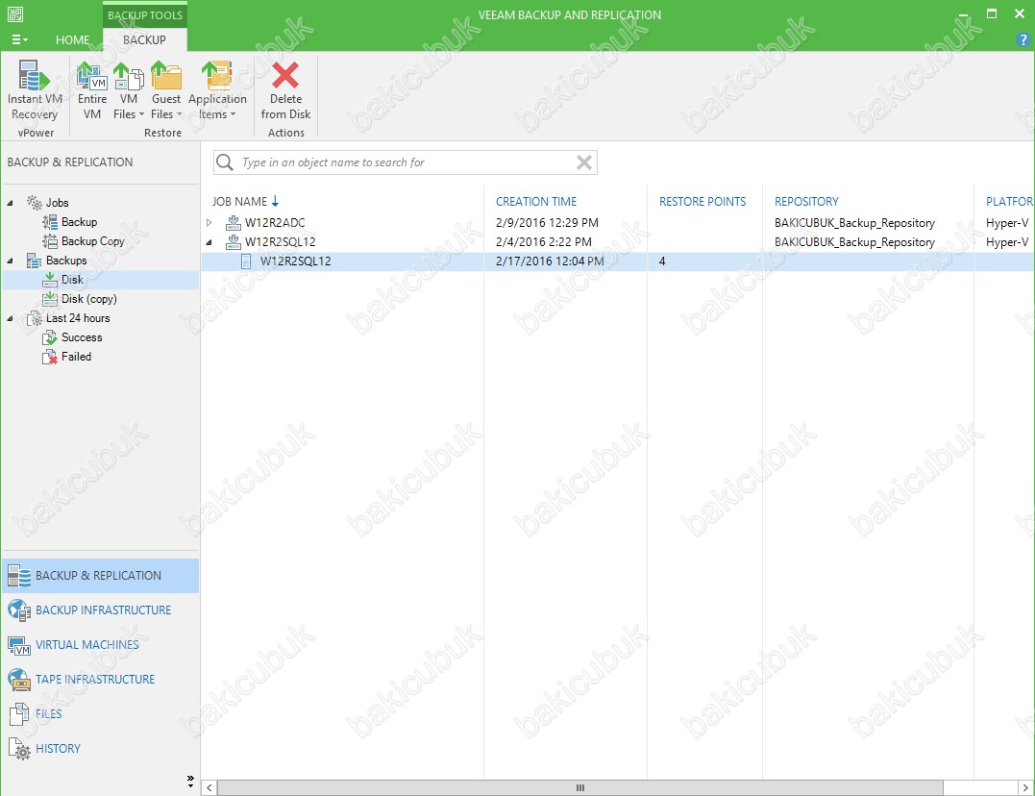
Task: Click the child W12R2SQL12 VM icon
Action: click(246, 261)
